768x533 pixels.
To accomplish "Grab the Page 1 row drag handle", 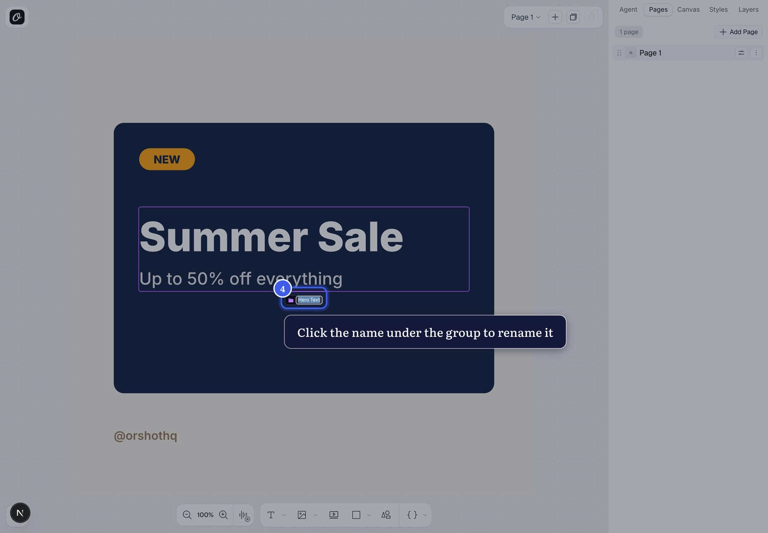I will pos(619,53).
